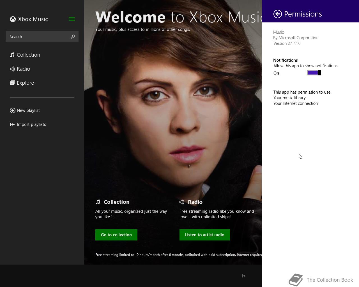
Task: Go back from the Permissions pane
Action: pyautogui.click(x=278, y=14)
